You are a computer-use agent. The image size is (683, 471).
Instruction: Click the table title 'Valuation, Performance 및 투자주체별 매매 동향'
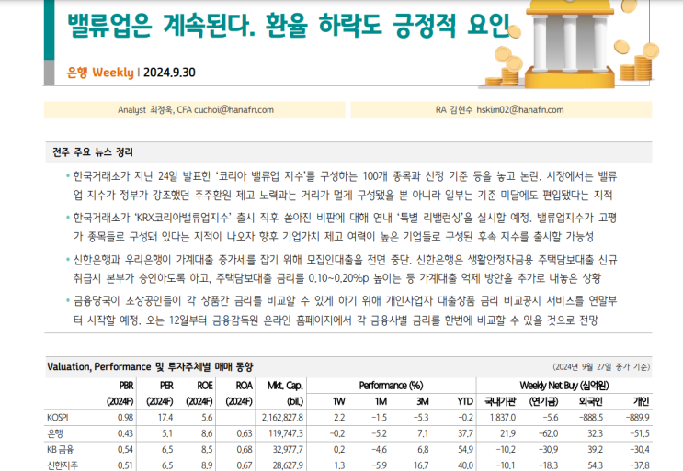pos(150,366)
